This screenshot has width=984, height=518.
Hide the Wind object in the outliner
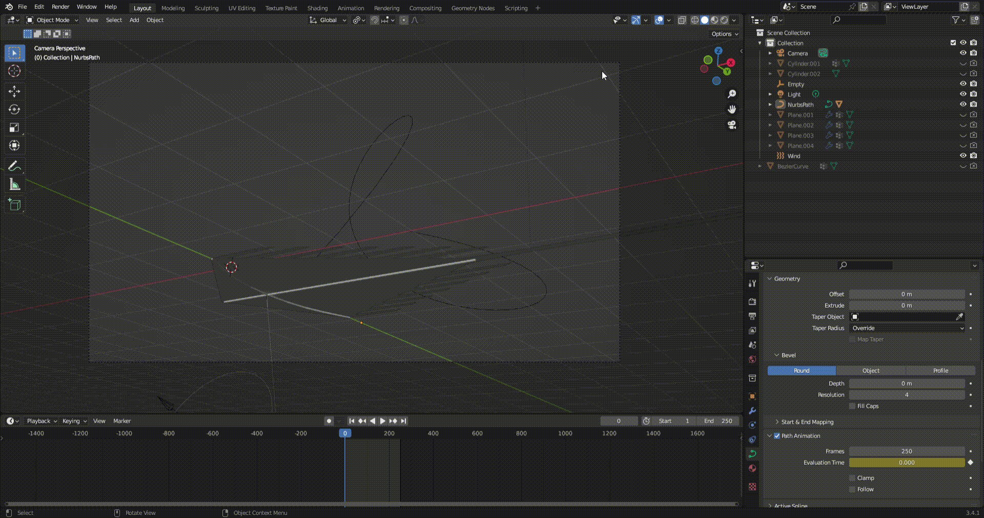pyautogui.click(x=963, y=156)
